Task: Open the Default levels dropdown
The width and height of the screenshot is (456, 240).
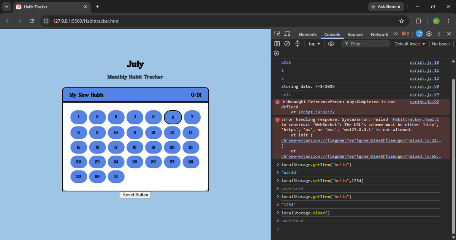Action: (410, 44)
